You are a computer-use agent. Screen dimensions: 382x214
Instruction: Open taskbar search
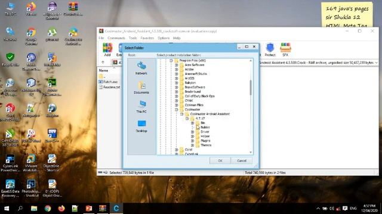coord(20,209)
